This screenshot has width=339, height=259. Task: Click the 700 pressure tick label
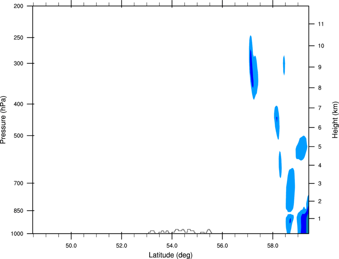18,183
